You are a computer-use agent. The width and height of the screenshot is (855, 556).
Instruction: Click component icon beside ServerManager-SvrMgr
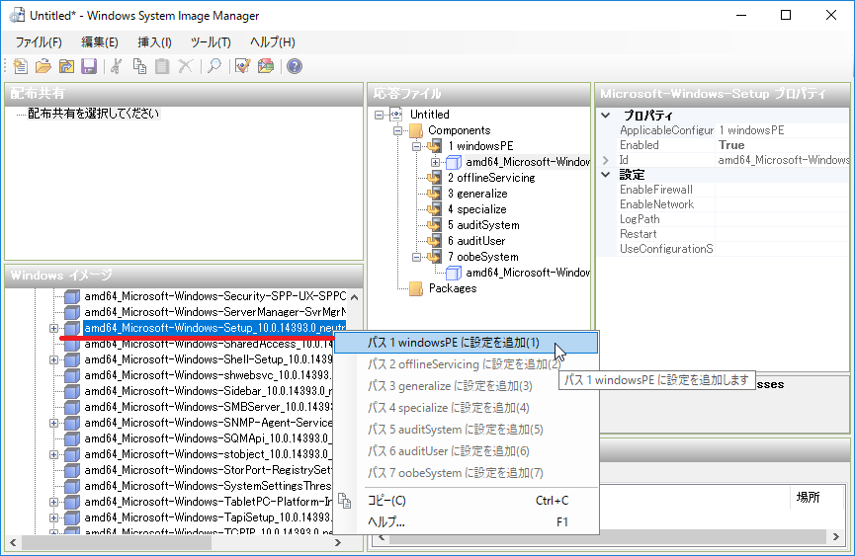(x=72, y=313)
